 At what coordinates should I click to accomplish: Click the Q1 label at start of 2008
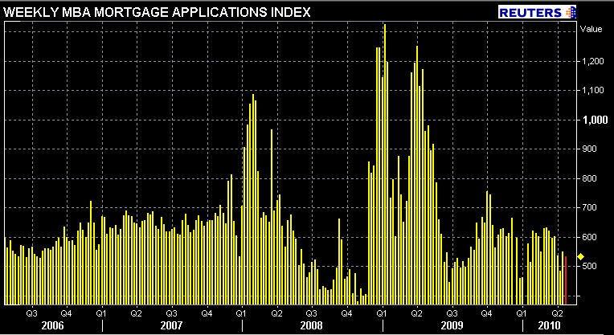point(242,313)
